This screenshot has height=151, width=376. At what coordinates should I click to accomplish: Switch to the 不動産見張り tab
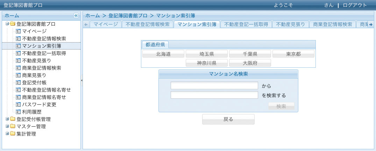pos(290,24)
